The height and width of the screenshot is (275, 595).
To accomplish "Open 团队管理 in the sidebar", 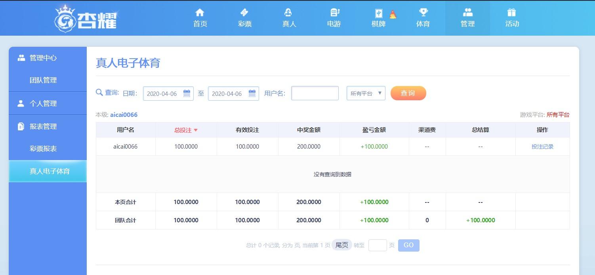I will tap(43, 80).
